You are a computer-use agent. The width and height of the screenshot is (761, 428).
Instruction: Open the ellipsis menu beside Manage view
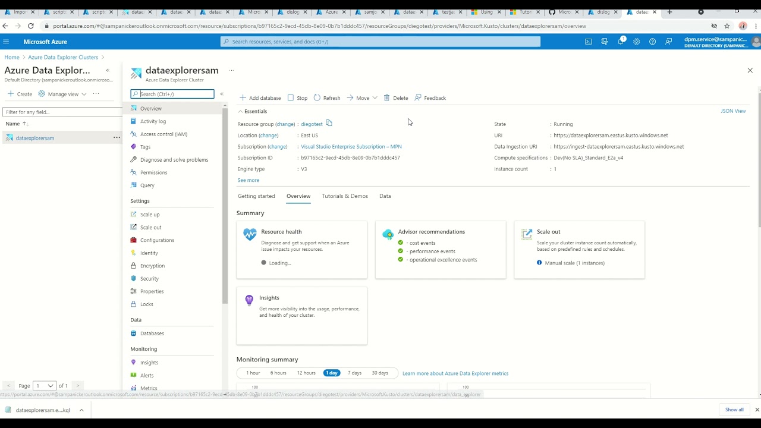(96, 94)
